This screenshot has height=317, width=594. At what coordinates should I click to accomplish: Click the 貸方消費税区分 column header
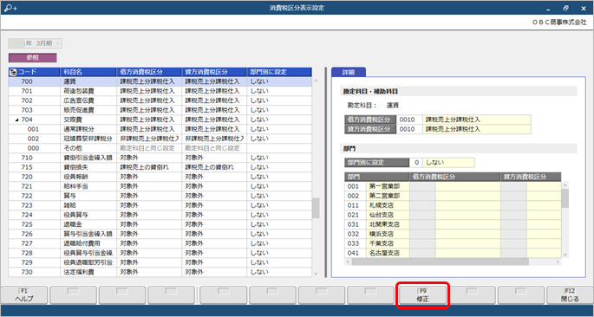tap(214, 72)
